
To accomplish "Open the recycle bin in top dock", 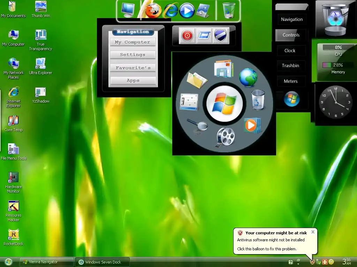I will tap(229, 10).
